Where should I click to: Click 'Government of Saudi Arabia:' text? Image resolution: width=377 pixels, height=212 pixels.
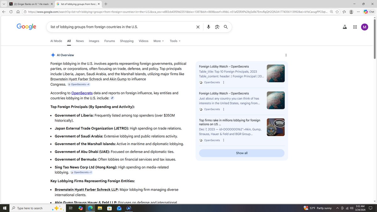[x=79, y=136]
